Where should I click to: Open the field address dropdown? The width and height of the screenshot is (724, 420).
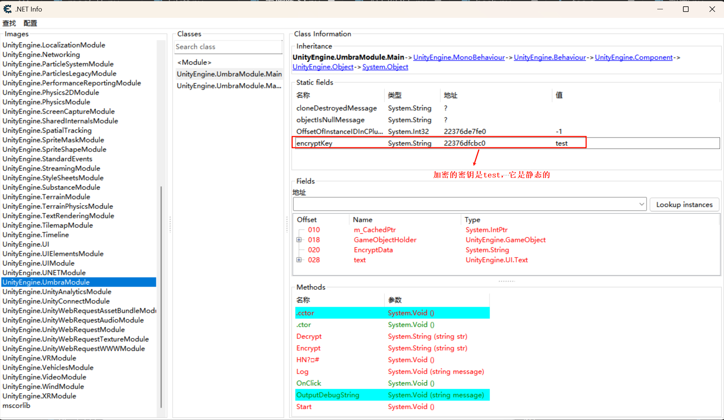tap(641, 204)
